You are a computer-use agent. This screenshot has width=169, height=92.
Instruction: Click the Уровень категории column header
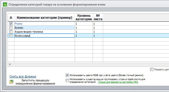[84, 18]
